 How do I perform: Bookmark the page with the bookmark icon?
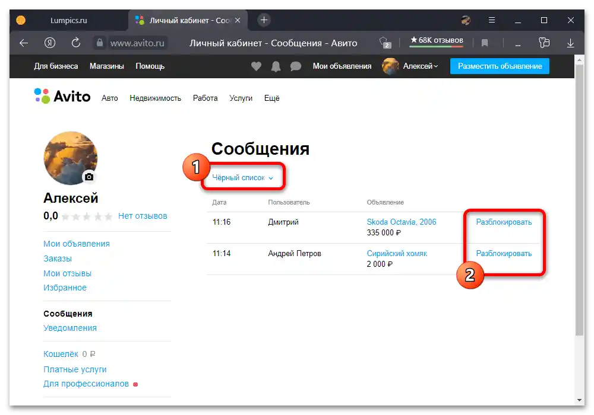[485, 43]
